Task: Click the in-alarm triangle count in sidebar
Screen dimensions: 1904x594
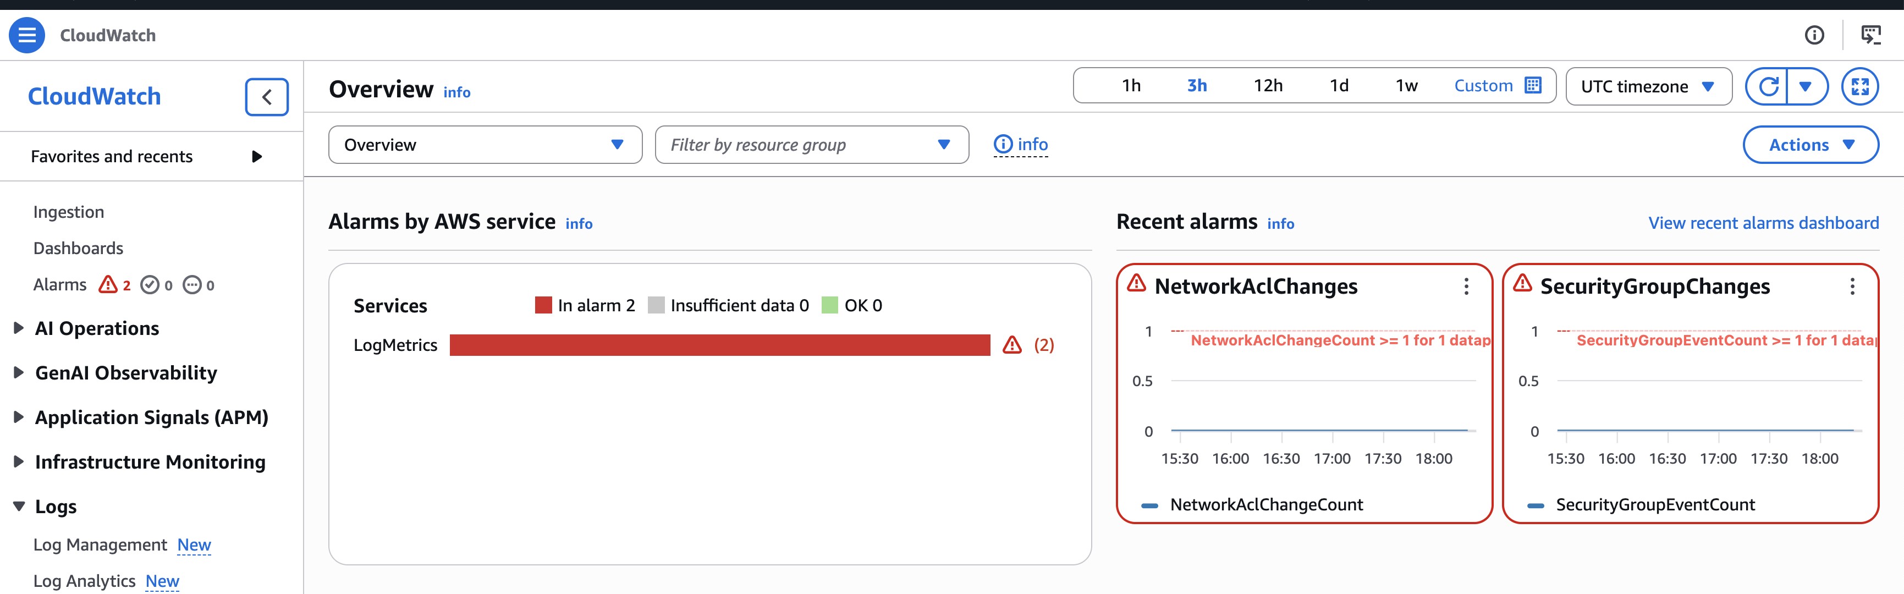Action: coord(114,285)
